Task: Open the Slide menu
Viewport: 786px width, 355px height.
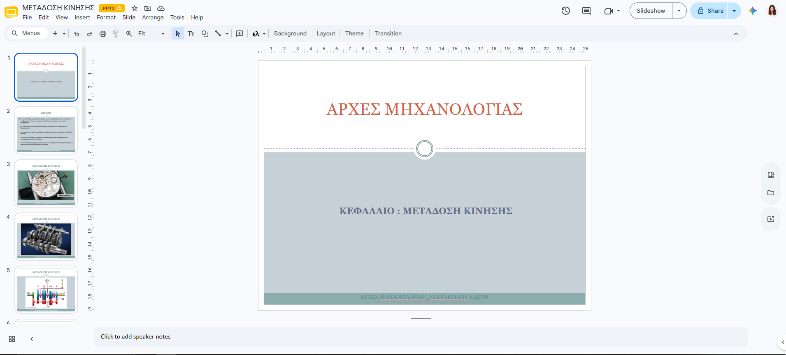Action: 129,17
